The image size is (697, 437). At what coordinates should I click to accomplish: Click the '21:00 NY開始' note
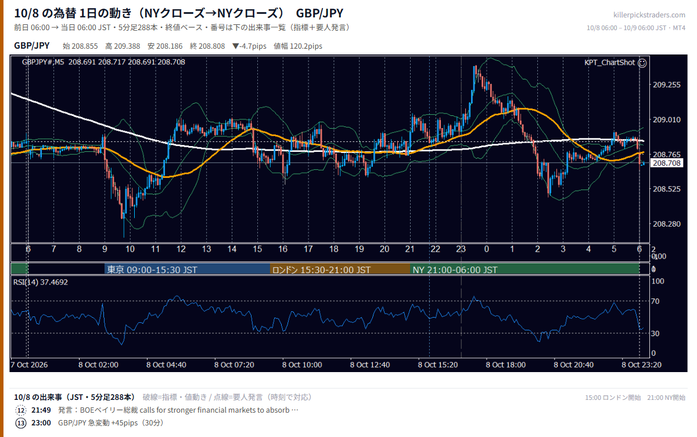point(666,398)
